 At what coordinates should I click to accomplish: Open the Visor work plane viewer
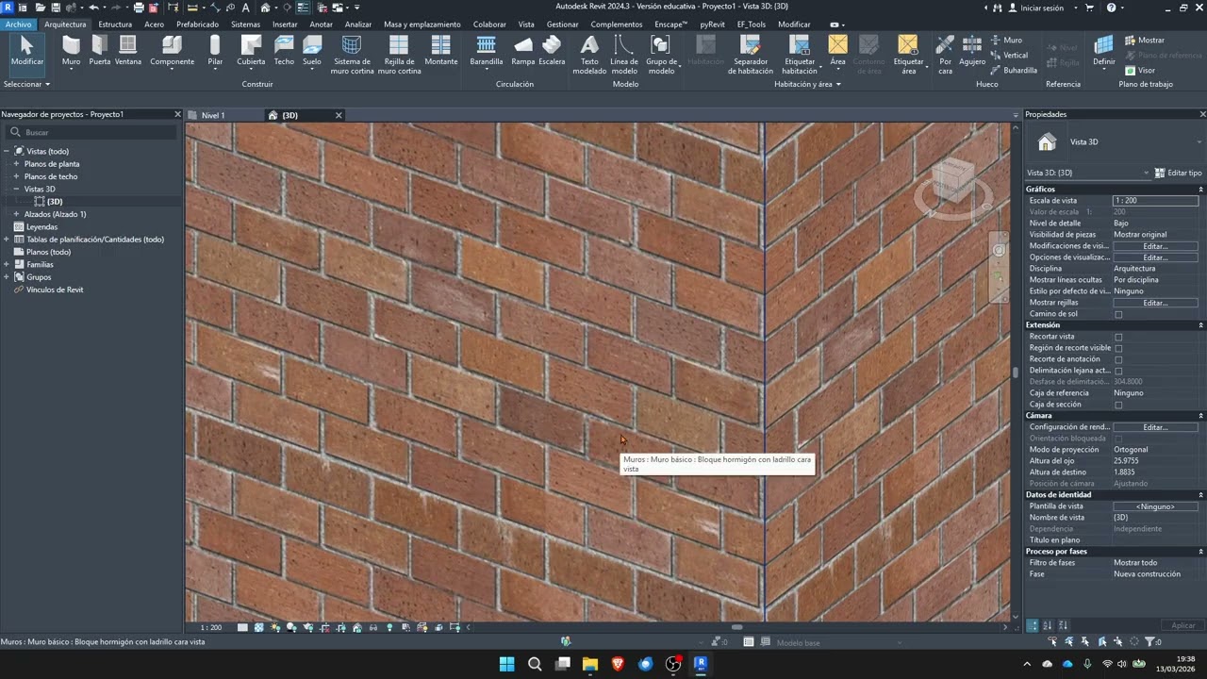pos(1139,70)
